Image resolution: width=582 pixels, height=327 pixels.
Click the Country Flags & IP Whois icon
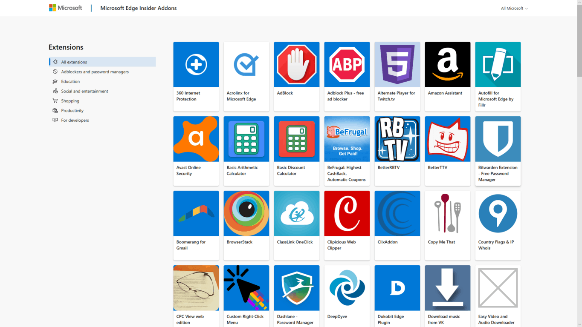tap(498, 214)
